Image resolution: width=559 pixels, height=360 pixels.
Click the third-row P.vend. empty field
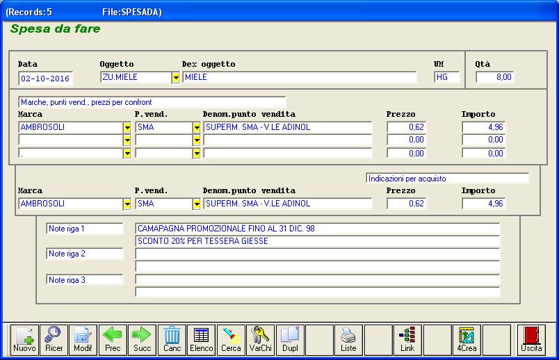tap(163, 154)
